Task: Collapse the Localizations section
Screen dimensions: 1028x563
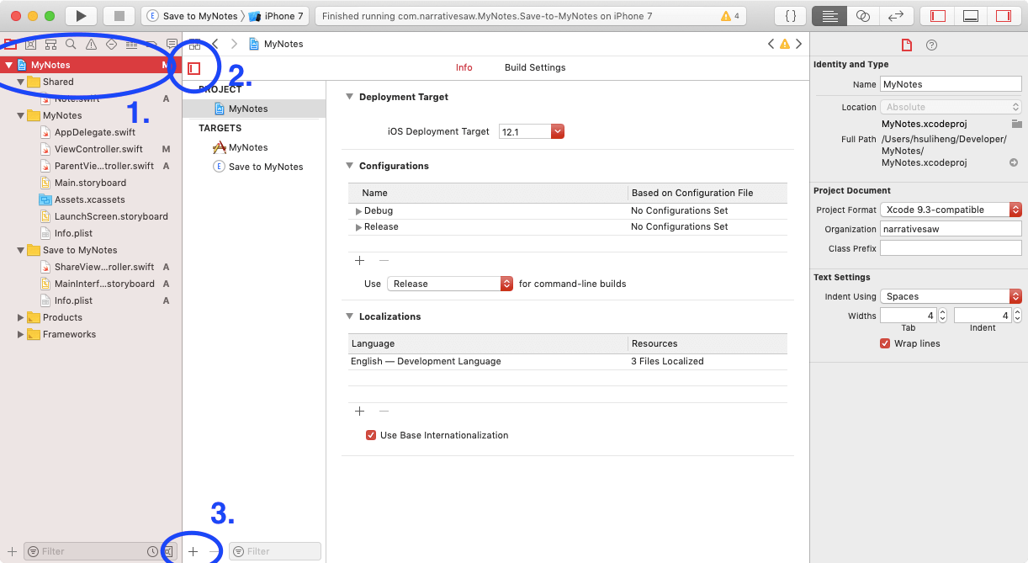Action: pyautogui.click(x=350, y=316)
